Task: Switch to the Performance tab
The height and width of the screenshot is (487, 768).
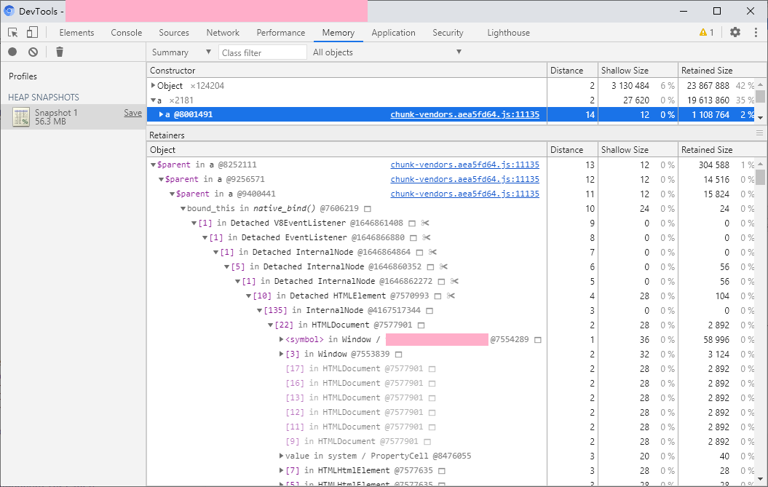Action: coord(280,33)
